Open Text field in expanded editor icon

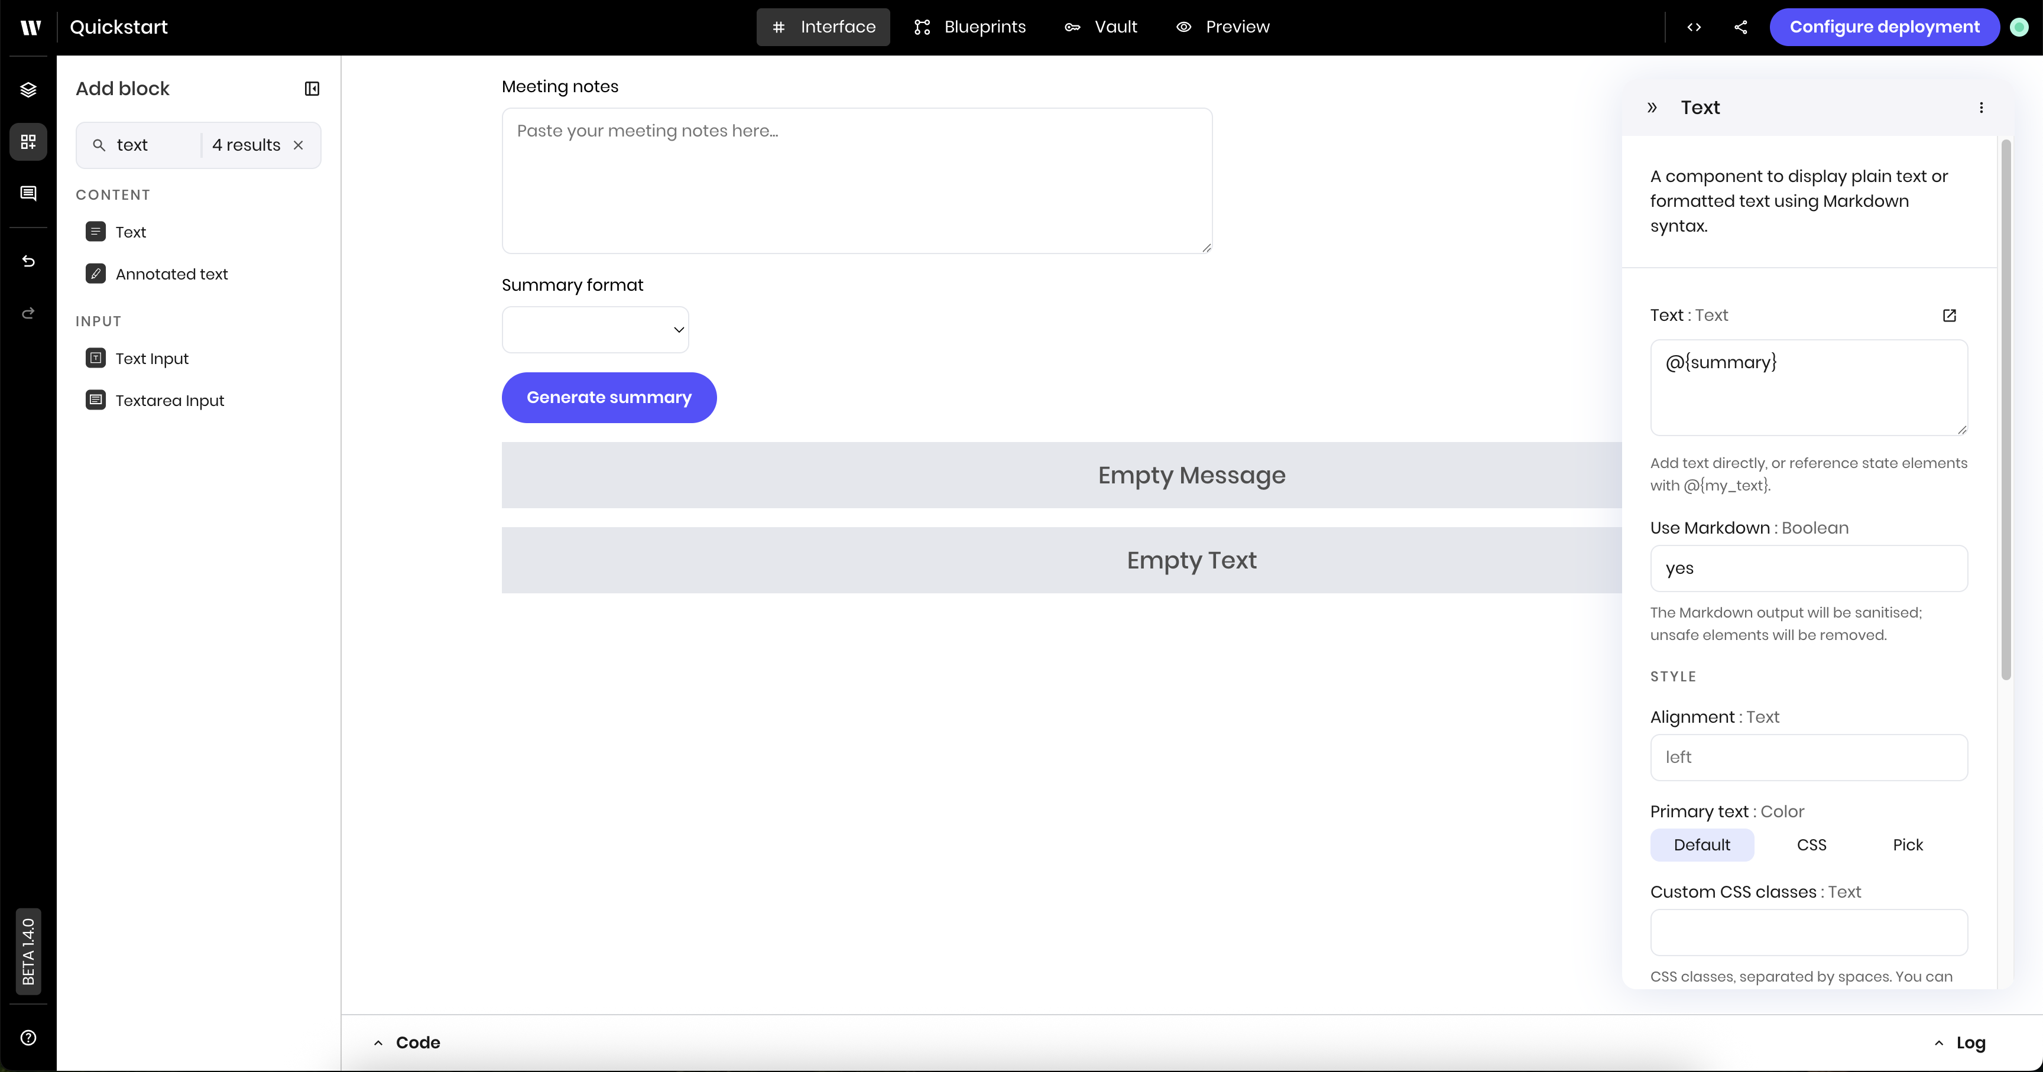pyautogui.click(x=1950, y=316)
